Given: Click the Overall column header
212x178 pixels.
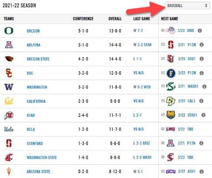Looking at the screenshot, I should point(115,19).
